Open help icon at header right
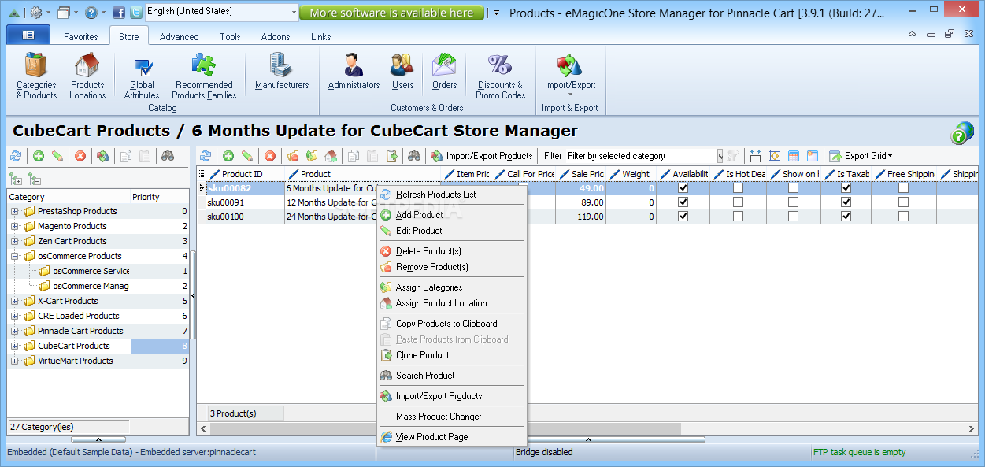This screenshot has width=985, height=467. point(961,133)
